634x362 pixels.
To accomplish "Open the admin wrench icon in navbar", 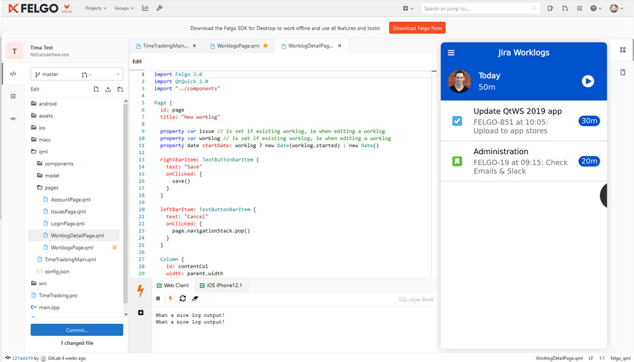I will [x=160, y=8].
